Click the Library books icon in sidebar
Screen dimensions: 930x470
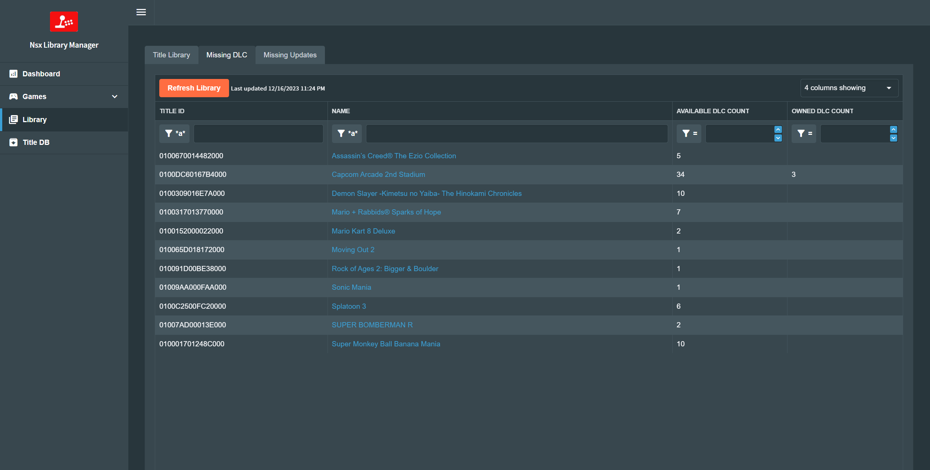tap(13, 120)
